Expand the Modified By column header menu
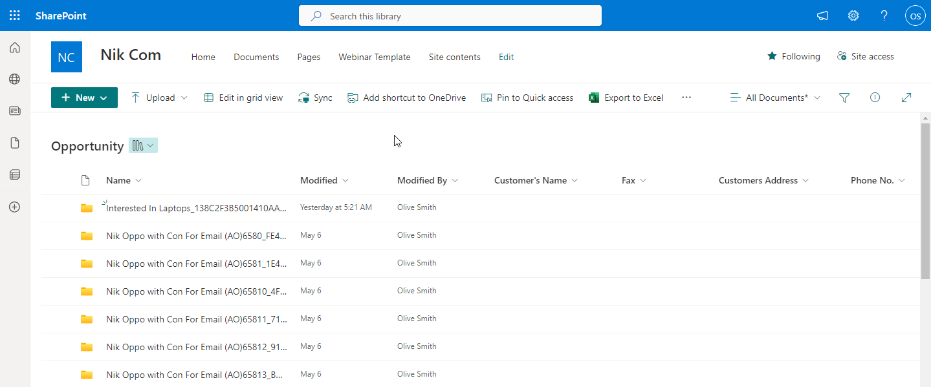Image resolution: width=931 pixels, height=387 pixels. tap(428, 180)
